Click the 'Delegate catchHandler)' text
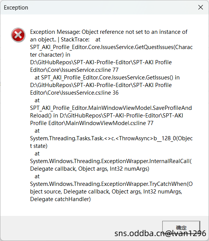The width and height of the screenshot is (209, 241). 60,199
